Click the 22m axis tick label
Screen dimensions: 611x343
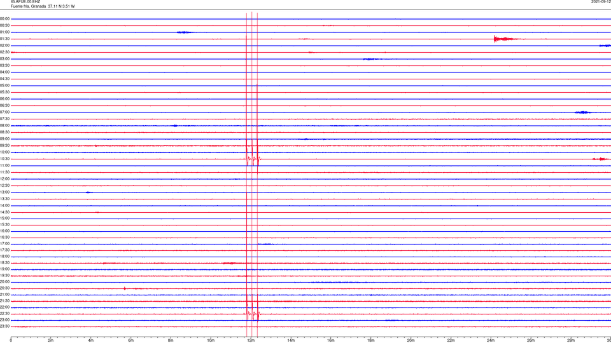(451, 340)
